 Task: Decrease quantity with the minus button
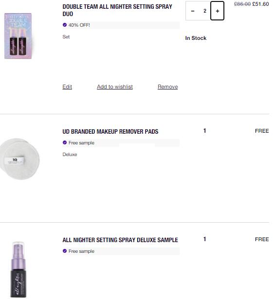click(x=193, y=11)
